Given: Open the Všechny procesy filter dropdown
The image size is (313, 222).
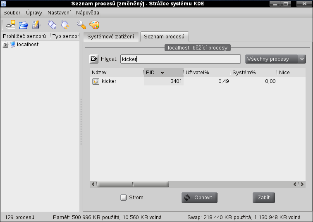Looking at the screenshot, I should click(275, 59).
